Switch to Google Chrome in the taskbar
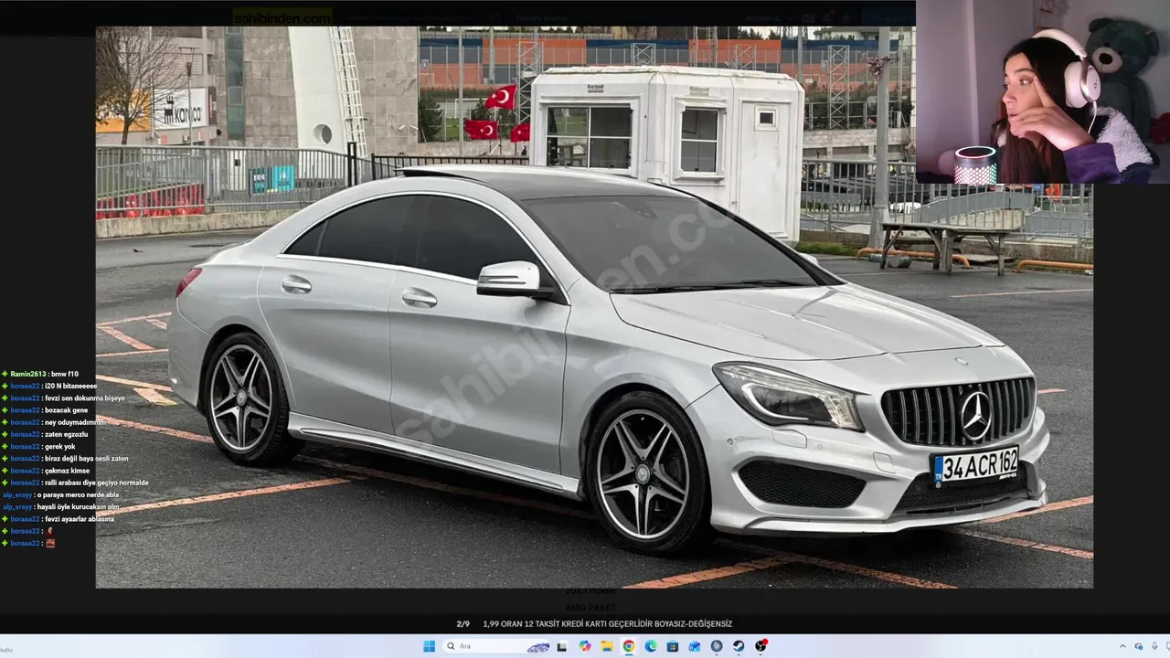1170x658 pixels. point(629,646)
